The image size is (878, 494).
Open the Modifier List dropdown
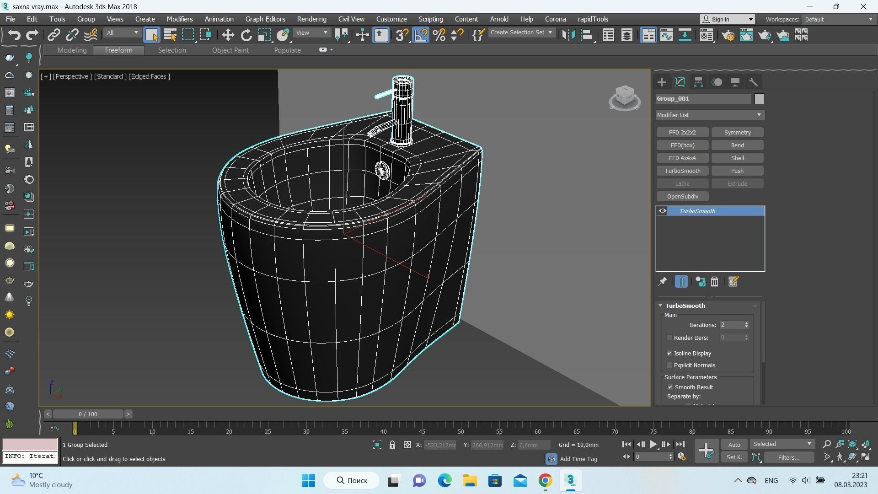(x=710, y=115)
